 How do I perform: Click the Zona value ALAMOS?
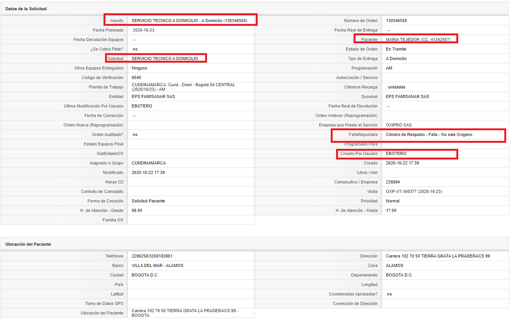[395, 265]
